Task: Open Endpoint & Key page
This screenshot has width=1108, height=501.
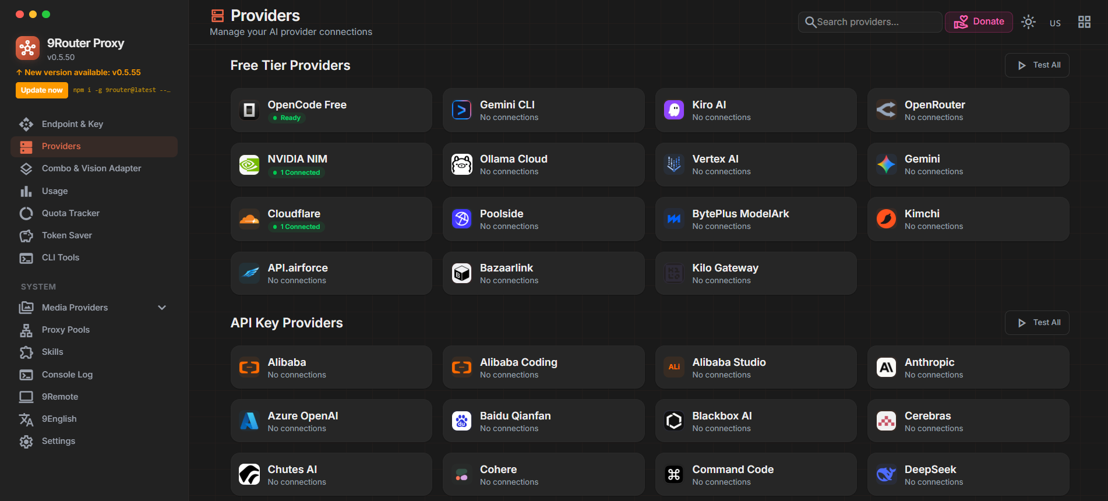Action: point(94,124)
